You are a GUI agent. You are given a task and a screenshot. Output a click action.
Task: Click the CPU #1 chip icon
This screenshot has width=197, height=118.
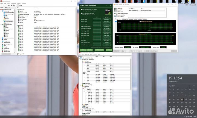19,27
